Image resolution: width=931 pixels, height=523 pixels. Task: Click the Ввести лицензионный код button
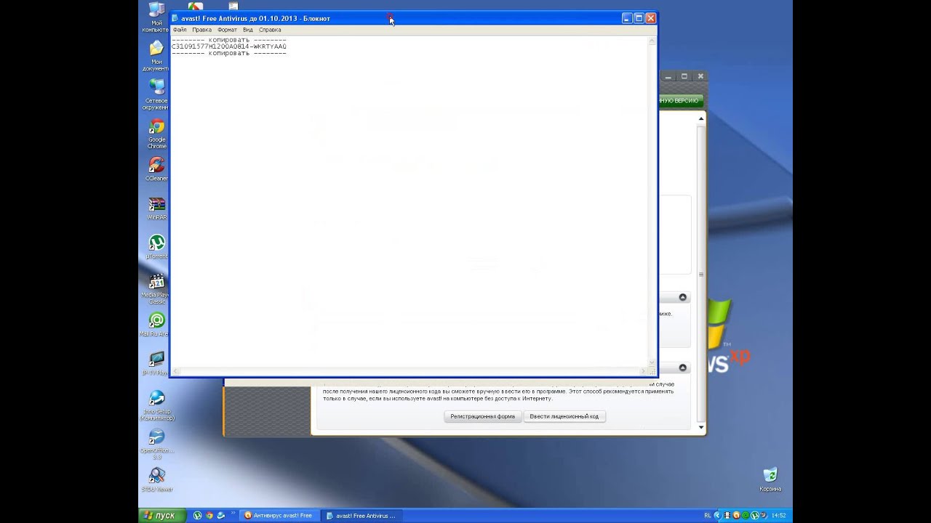(x=564, y=416)
